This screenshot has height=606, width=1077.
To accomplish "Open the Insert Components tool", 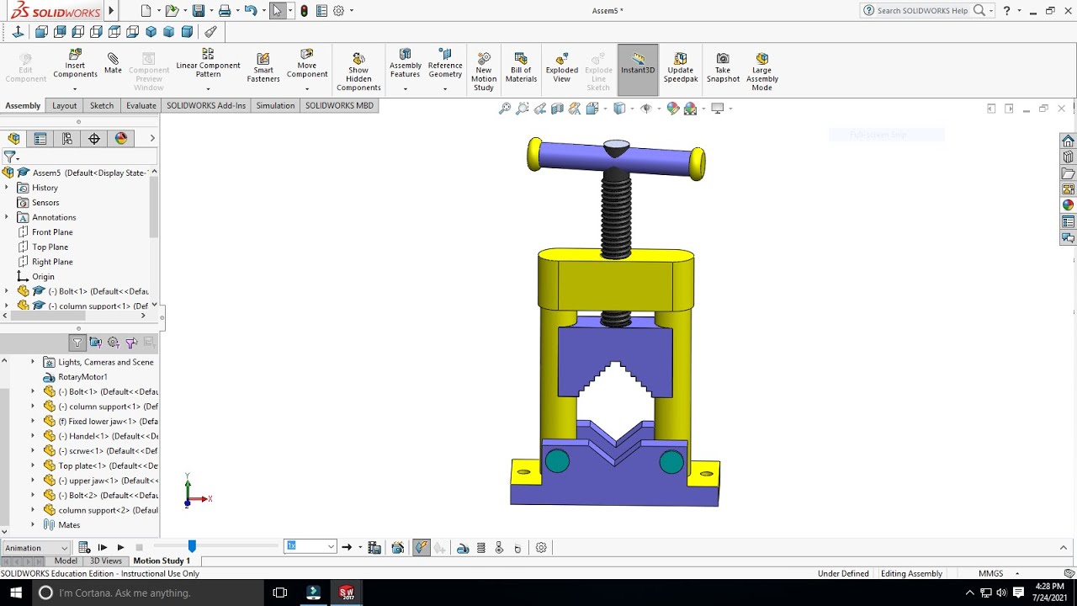I will (75, 65).
